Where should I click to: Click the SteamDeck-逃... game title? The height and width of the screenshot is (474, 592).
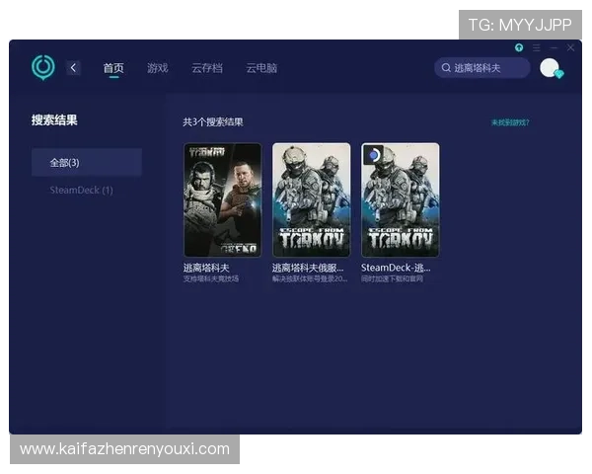point(396,268)
